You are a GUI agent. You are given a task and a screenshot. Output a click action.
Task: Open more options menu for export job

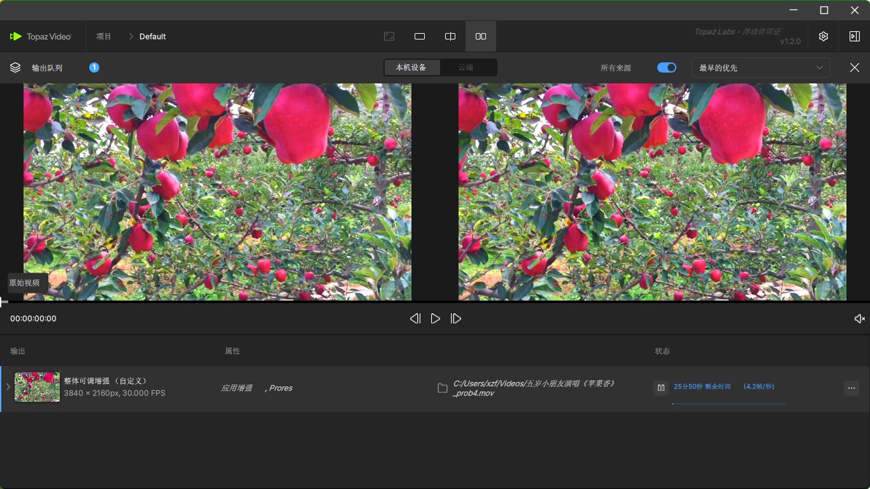pos(852,388)
